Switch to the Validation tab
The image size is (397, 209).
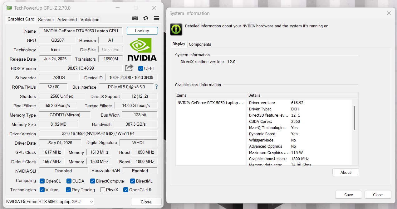coord(90,20)
